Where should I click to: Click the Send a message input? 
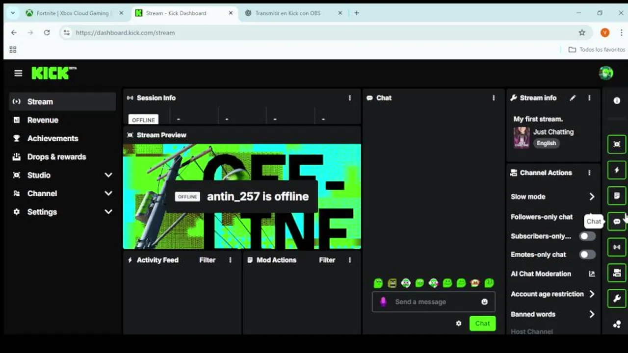point(434,302)
